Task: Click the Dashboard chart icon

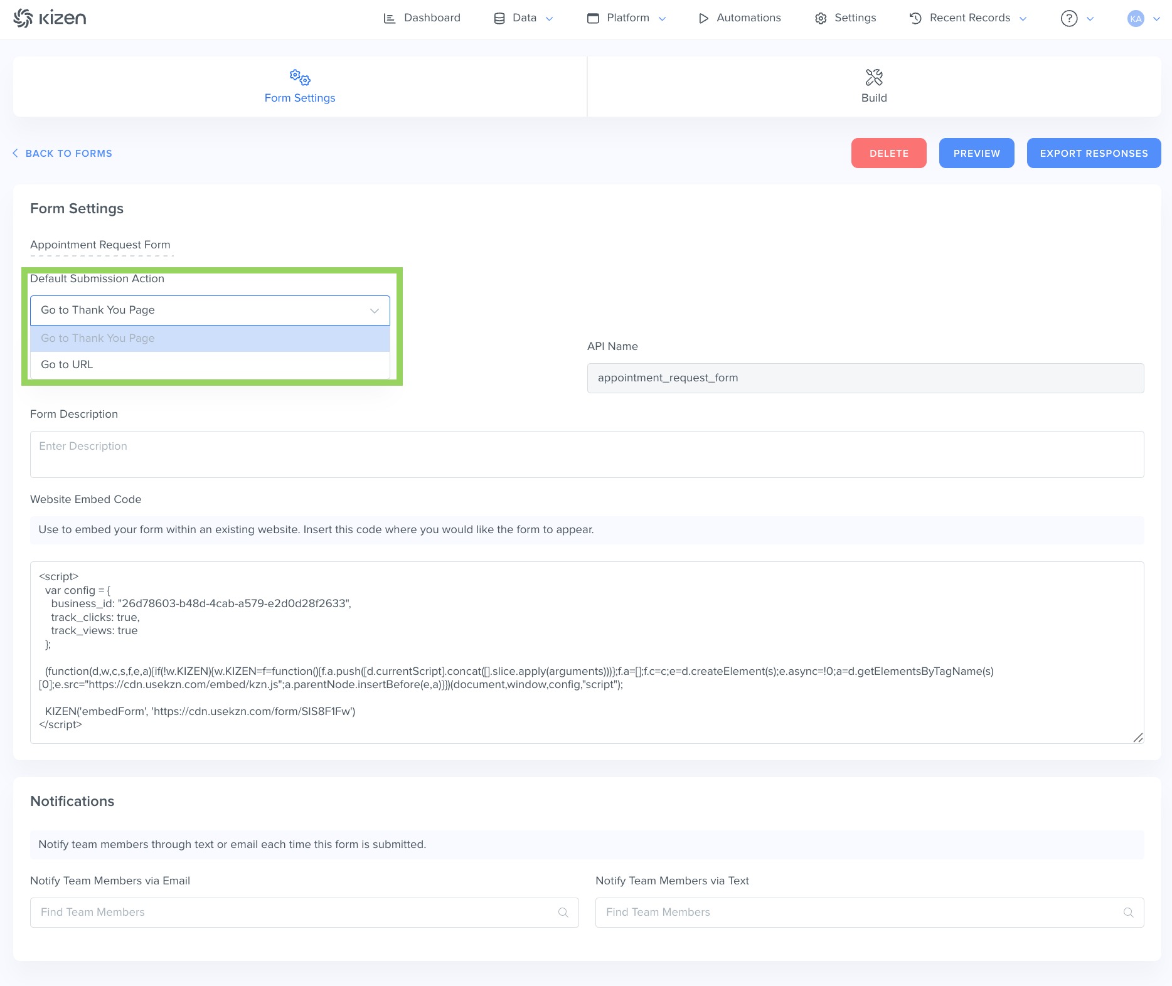Action: [390, 18]
